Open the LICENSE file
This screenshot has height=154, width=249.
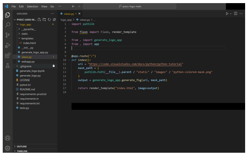point(24,80)
